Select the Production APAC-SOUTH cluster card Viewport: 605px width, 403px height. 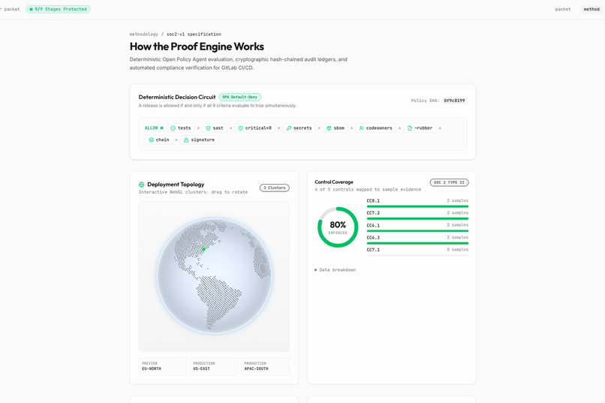coord(265,366)
